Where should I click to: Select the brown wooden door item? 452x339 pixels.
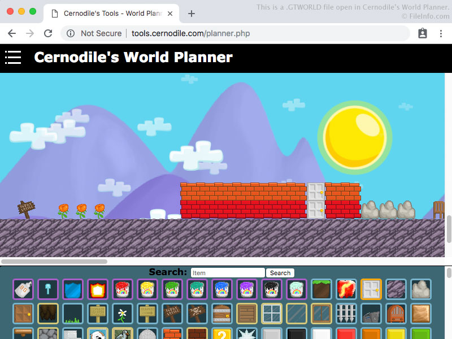click(x=23, y=314)
